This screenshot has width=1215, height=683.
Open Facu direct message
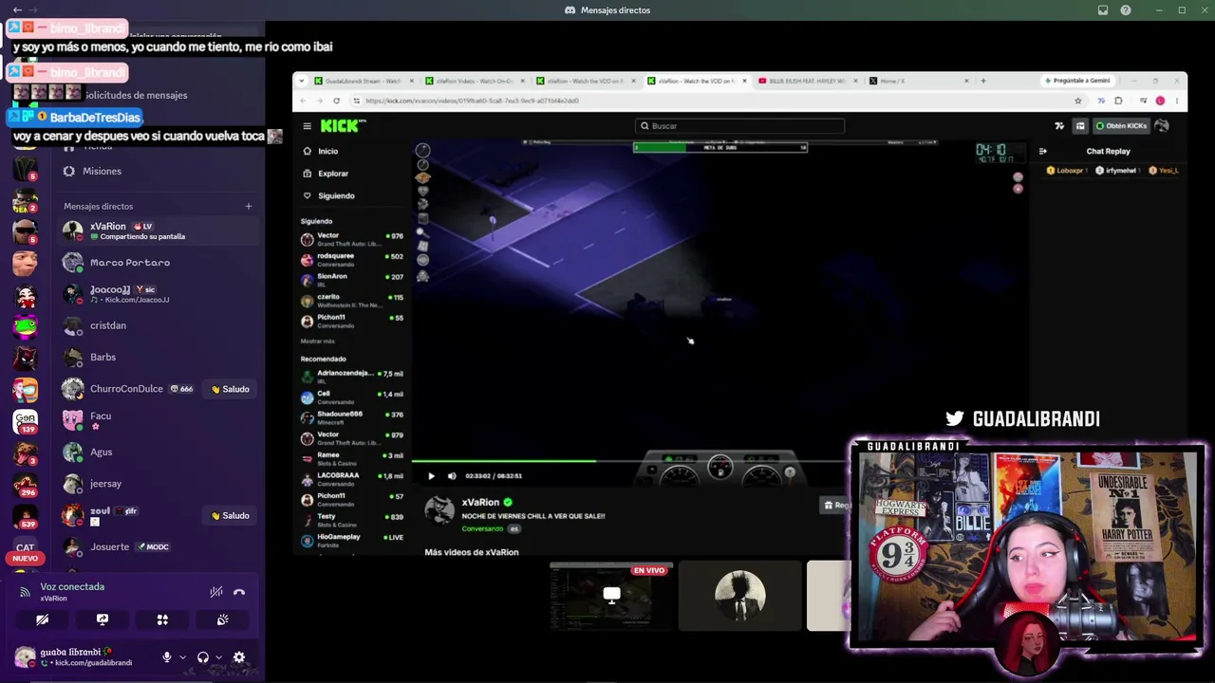[159, 420]
